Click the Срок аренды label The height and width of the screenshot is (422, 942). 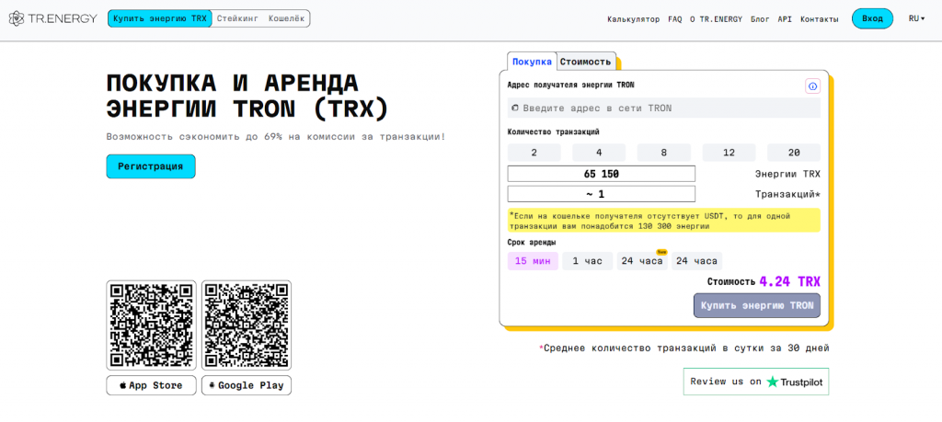tap(532, 242)
